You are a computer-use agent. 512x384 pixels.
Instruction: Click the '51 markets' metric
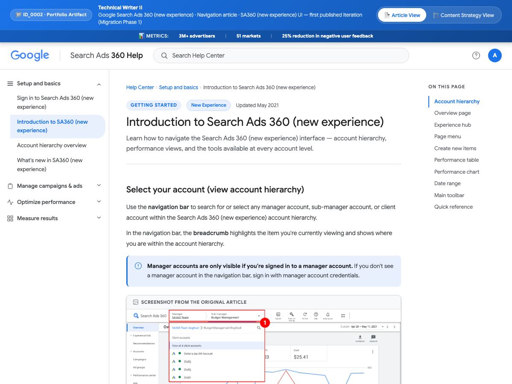[249, 36]
